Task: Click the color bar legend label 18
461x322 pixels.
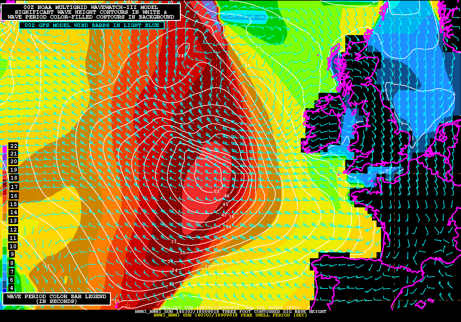Action: 14,178
